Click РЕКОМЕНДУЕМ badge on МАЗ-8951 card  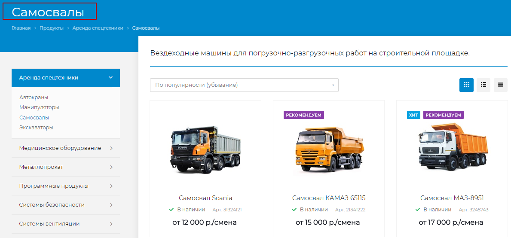(x=443, y=115)
